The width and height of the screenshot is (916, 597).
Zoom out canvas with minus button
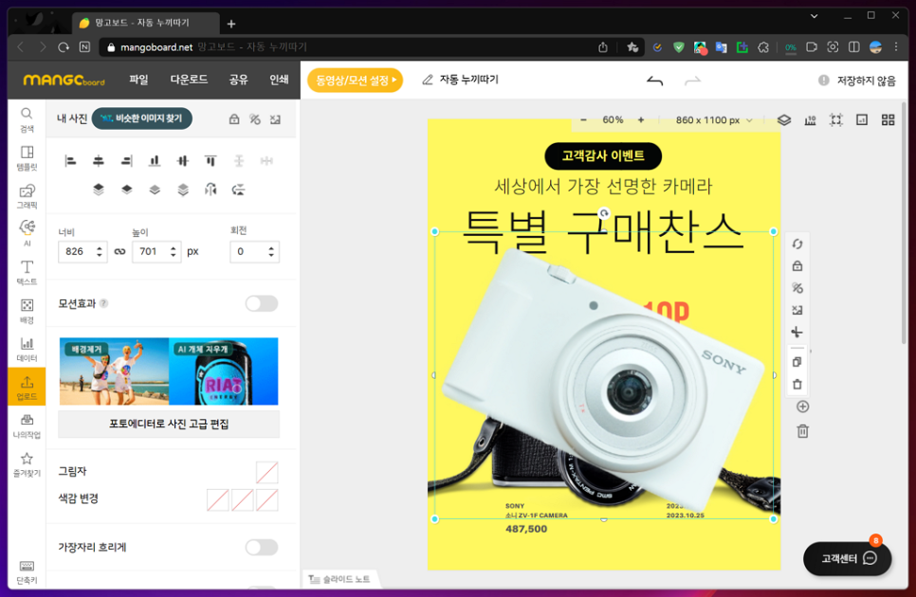point(583,120)
